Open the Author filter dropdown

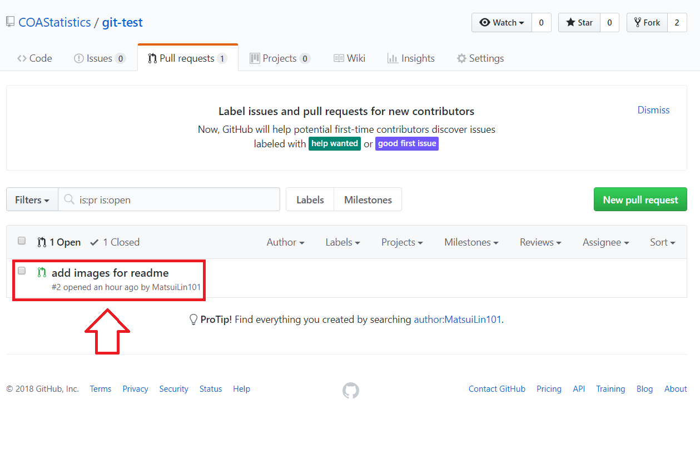tap(285, 242)
